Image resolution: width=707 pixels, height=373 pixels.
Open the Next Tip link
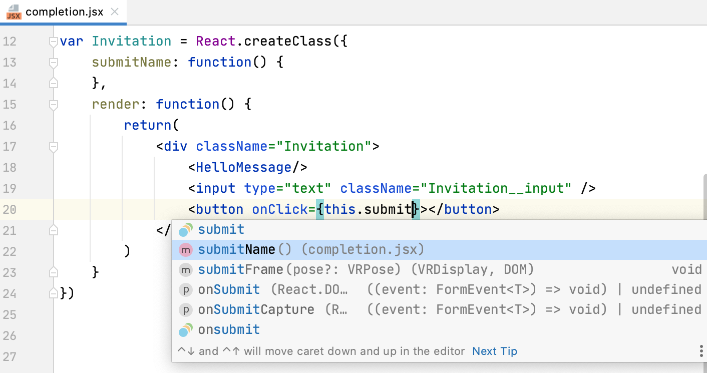(495, 351)
